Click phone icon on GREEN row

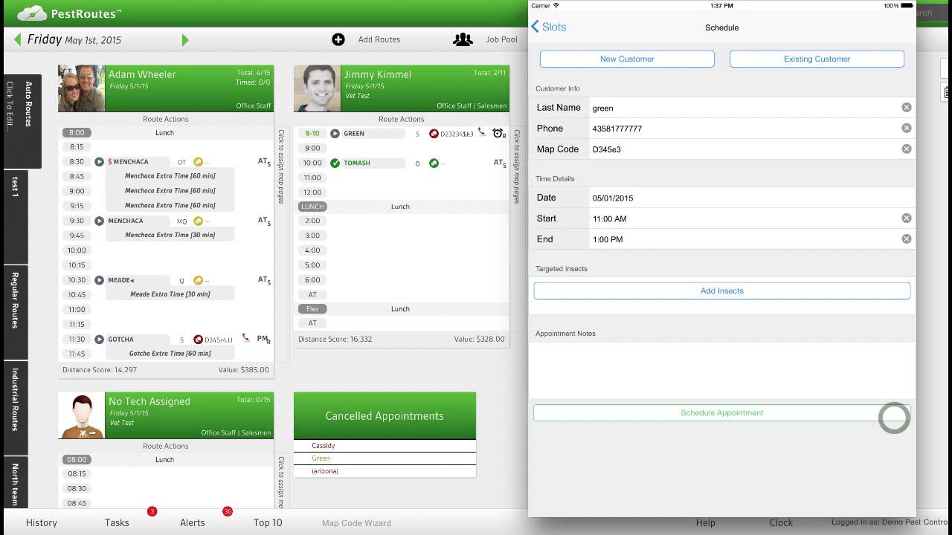tap(482, 132)
